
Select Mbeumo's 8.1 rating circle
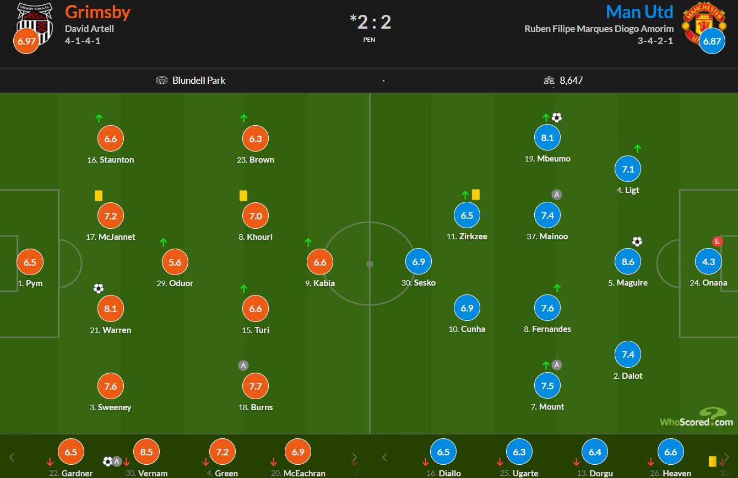(547, 138)
